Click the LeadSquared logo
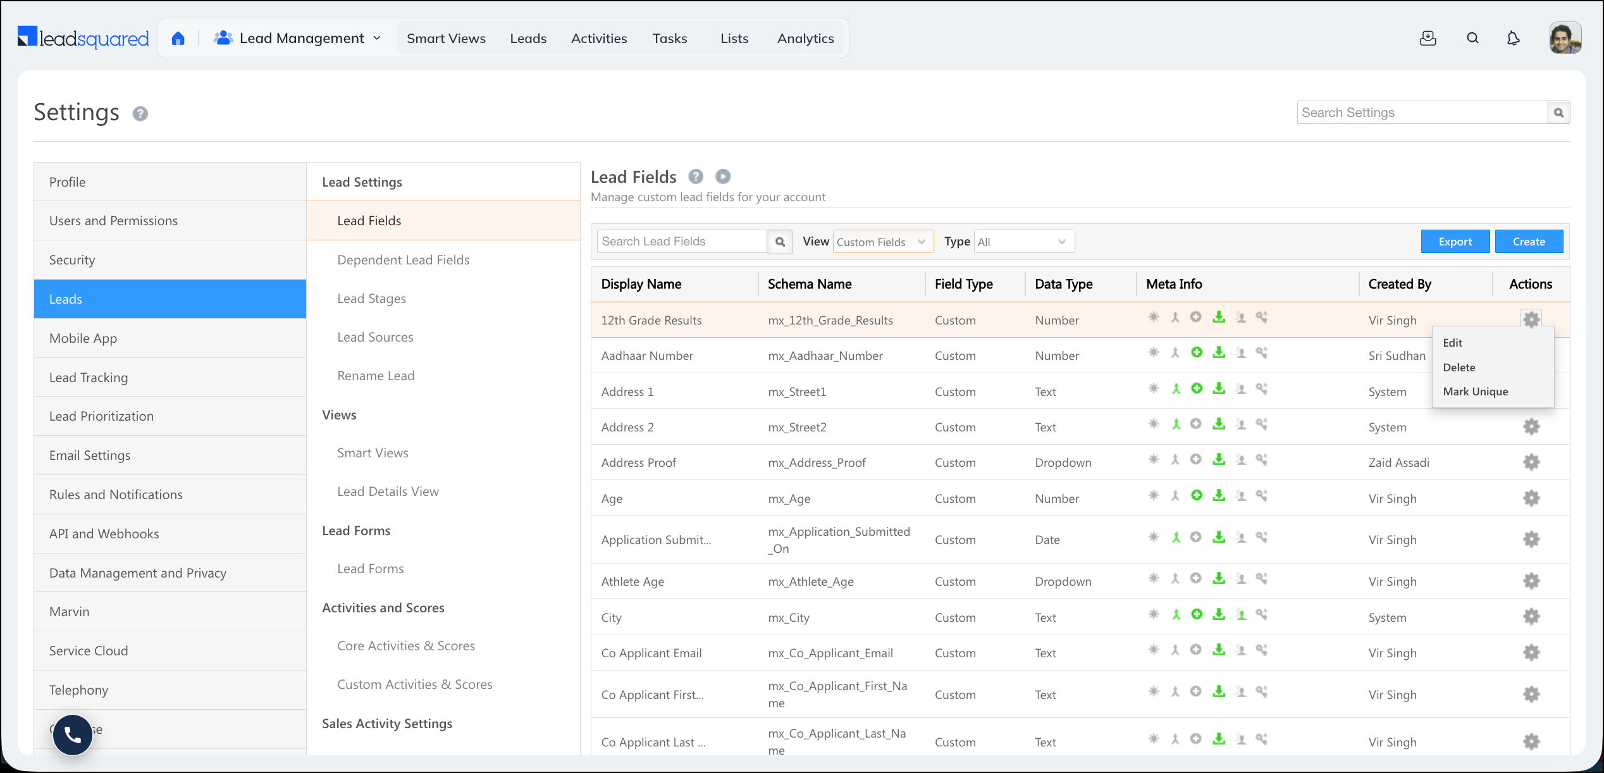Viewport: 1604px width, 773px height. [83, 39]
